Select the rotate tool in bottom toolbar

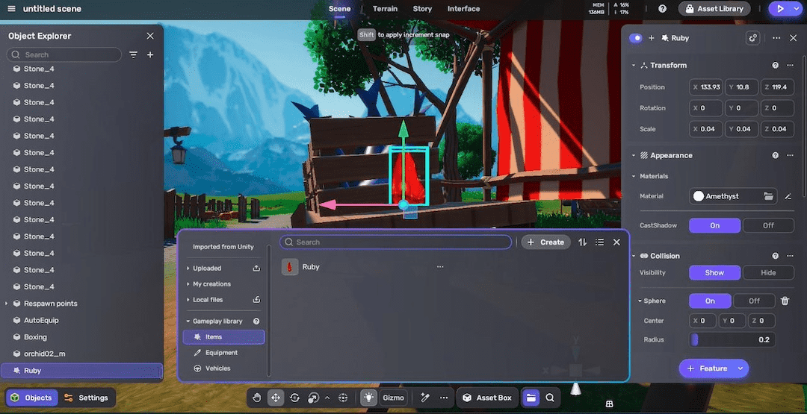(294, 398)
